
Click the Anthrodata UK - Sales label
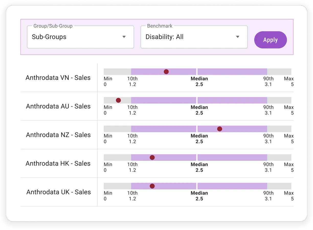[x=59, y=192]
